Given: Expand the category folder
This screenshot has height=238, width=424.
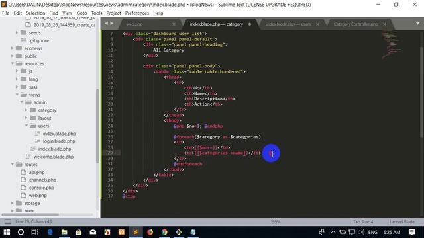Looking at the screenshot, I should point(26,110).
